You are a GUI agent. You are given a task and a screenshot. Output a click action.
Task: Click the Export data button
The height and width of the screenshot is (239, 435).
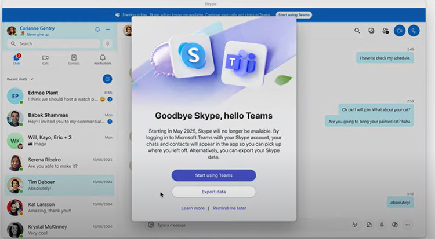click(213, 192)
